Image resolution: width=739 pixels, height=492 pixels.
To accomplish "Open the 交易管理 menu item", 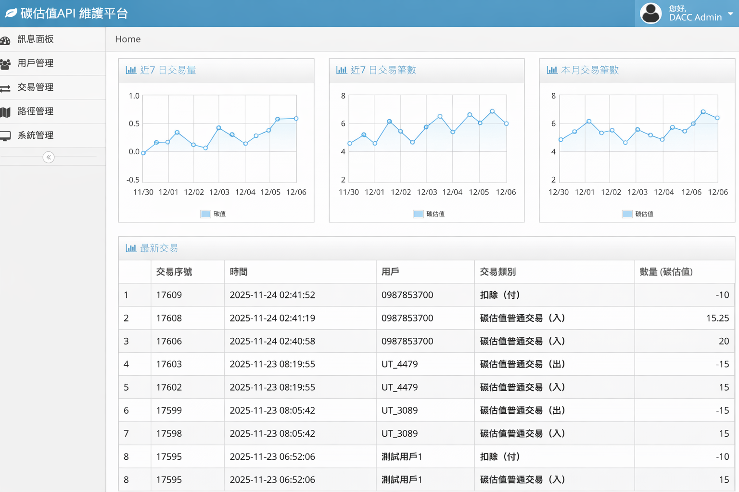I will pos(36,87).
